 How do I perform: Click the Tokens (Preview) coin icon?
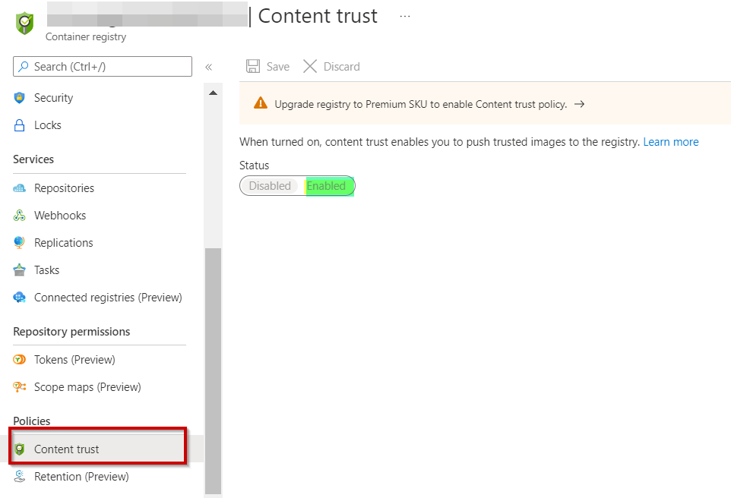20,360
